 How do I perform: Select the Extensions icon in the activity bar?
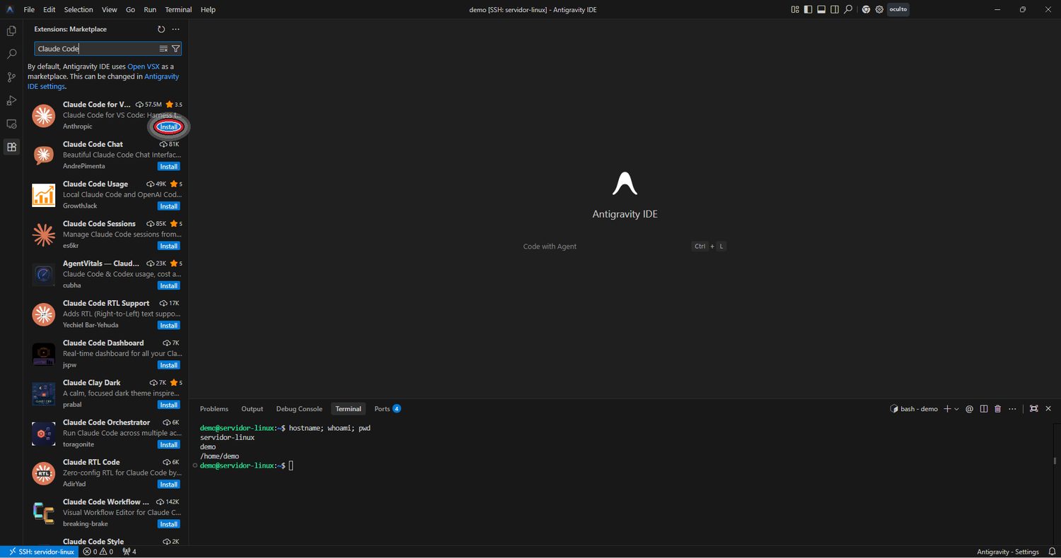tap(11, 147)
